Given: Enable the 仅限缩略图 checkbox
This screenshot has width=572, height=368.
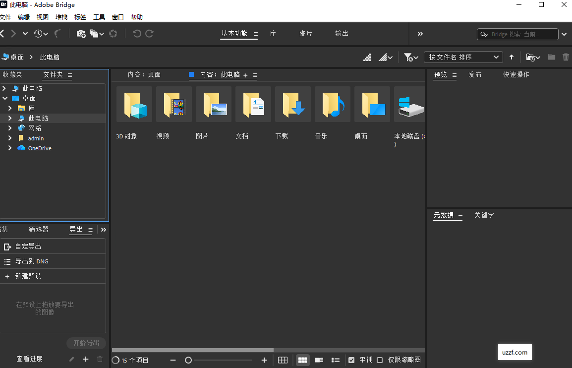Looking at the screenshot, I should pyautogui.click(x=380, y=360).
